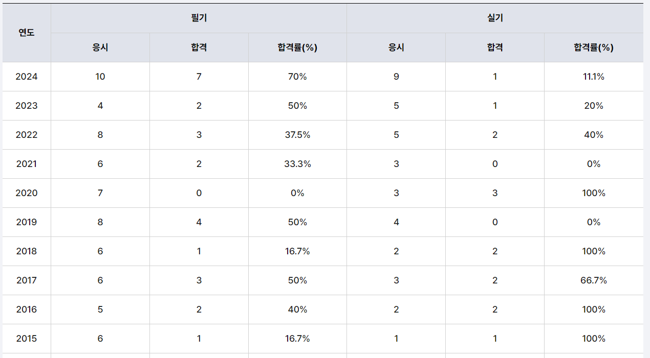
Task: Click the 37.5% pass rate cell
Action: [x=297, y=135]
